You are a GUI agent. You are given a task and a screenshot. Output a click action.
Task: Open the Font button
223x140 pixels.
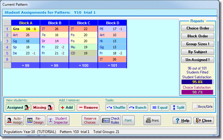click(x=128, y=120)
